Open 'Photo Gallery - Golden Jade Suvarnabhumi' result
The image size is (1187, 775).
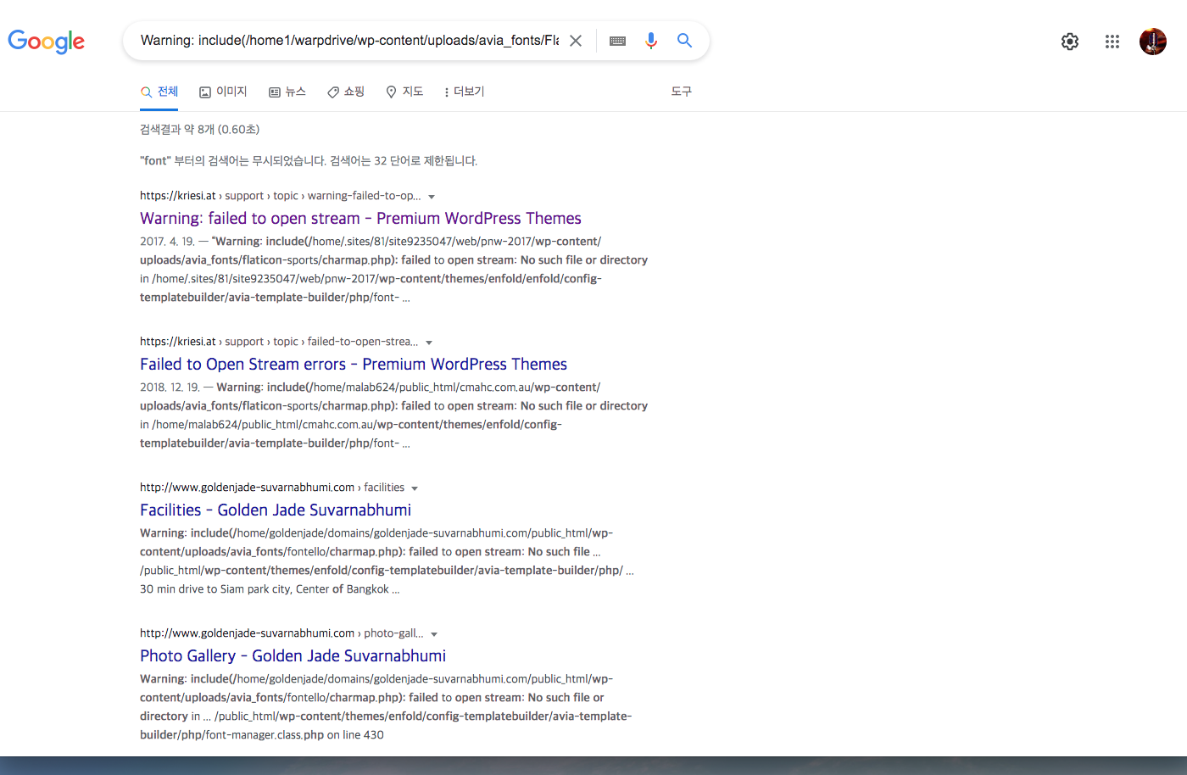[293, 656]
